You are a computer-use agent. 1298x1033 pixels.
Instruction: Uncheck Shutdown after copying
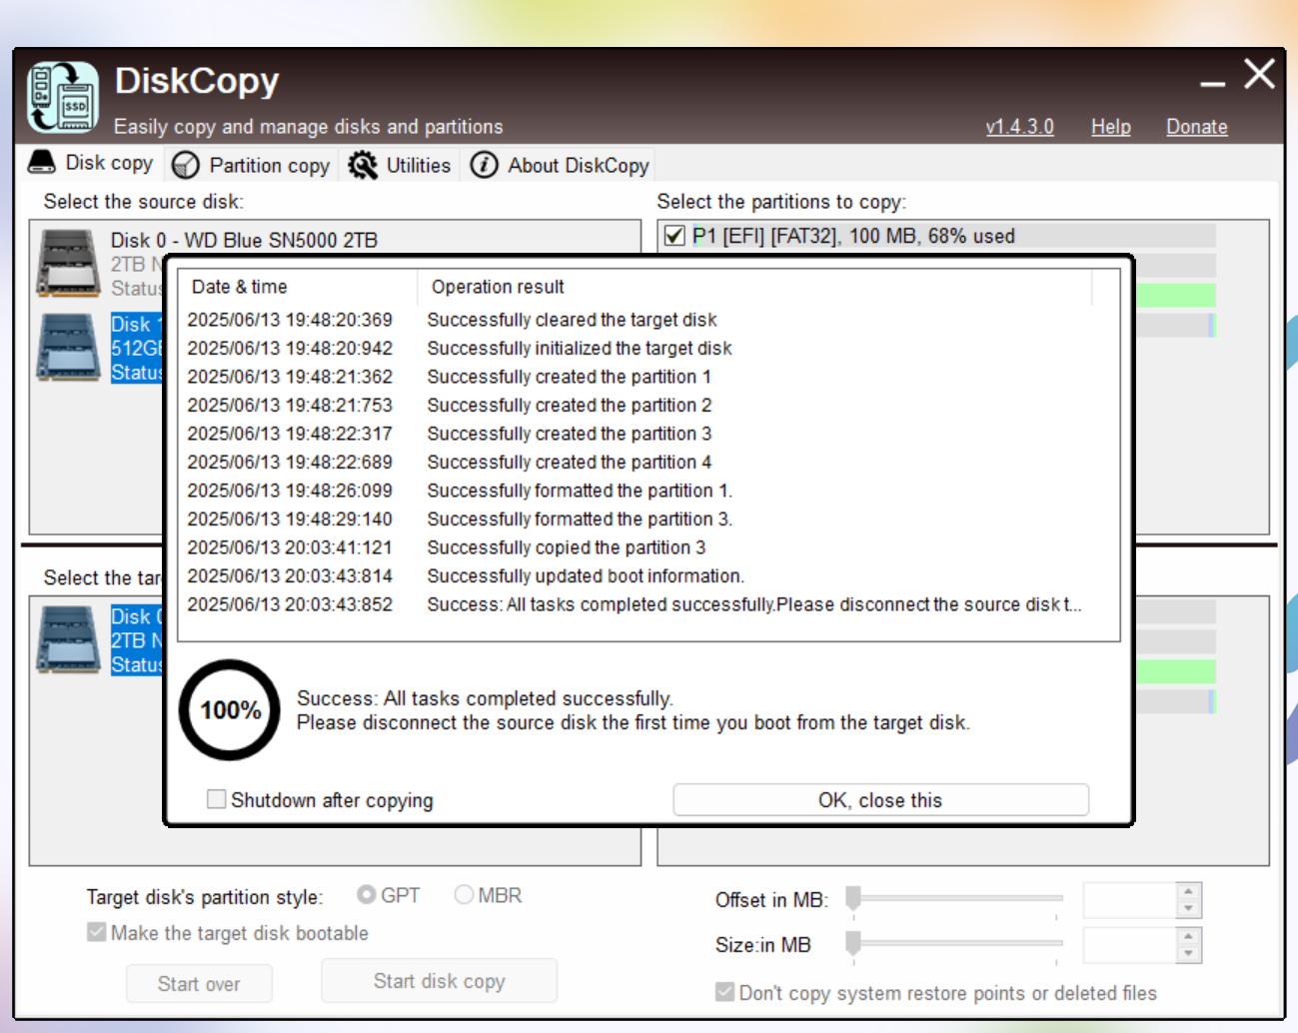coord(215,799)
